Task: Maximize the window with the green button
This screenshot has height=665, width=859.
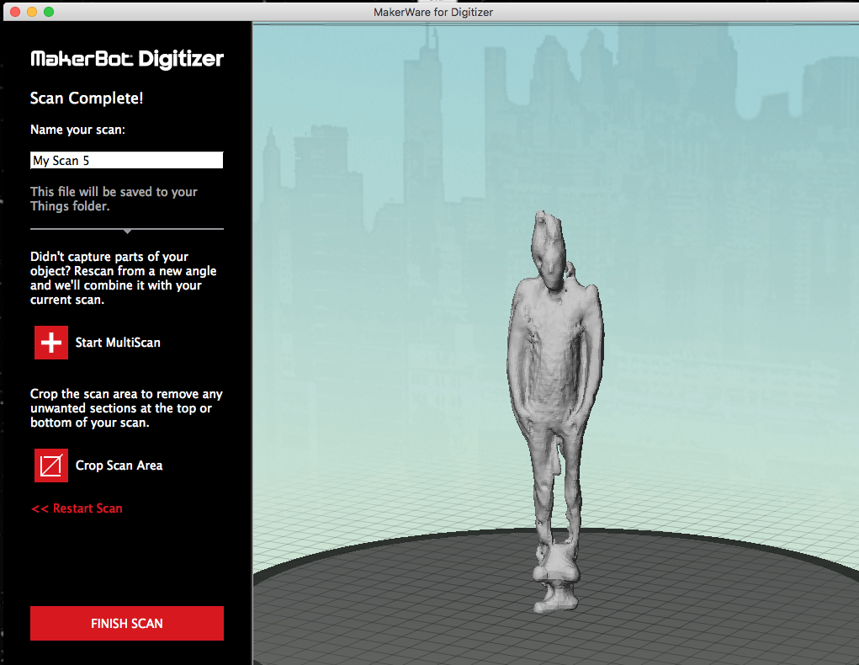Action: [x=49, y=12]
